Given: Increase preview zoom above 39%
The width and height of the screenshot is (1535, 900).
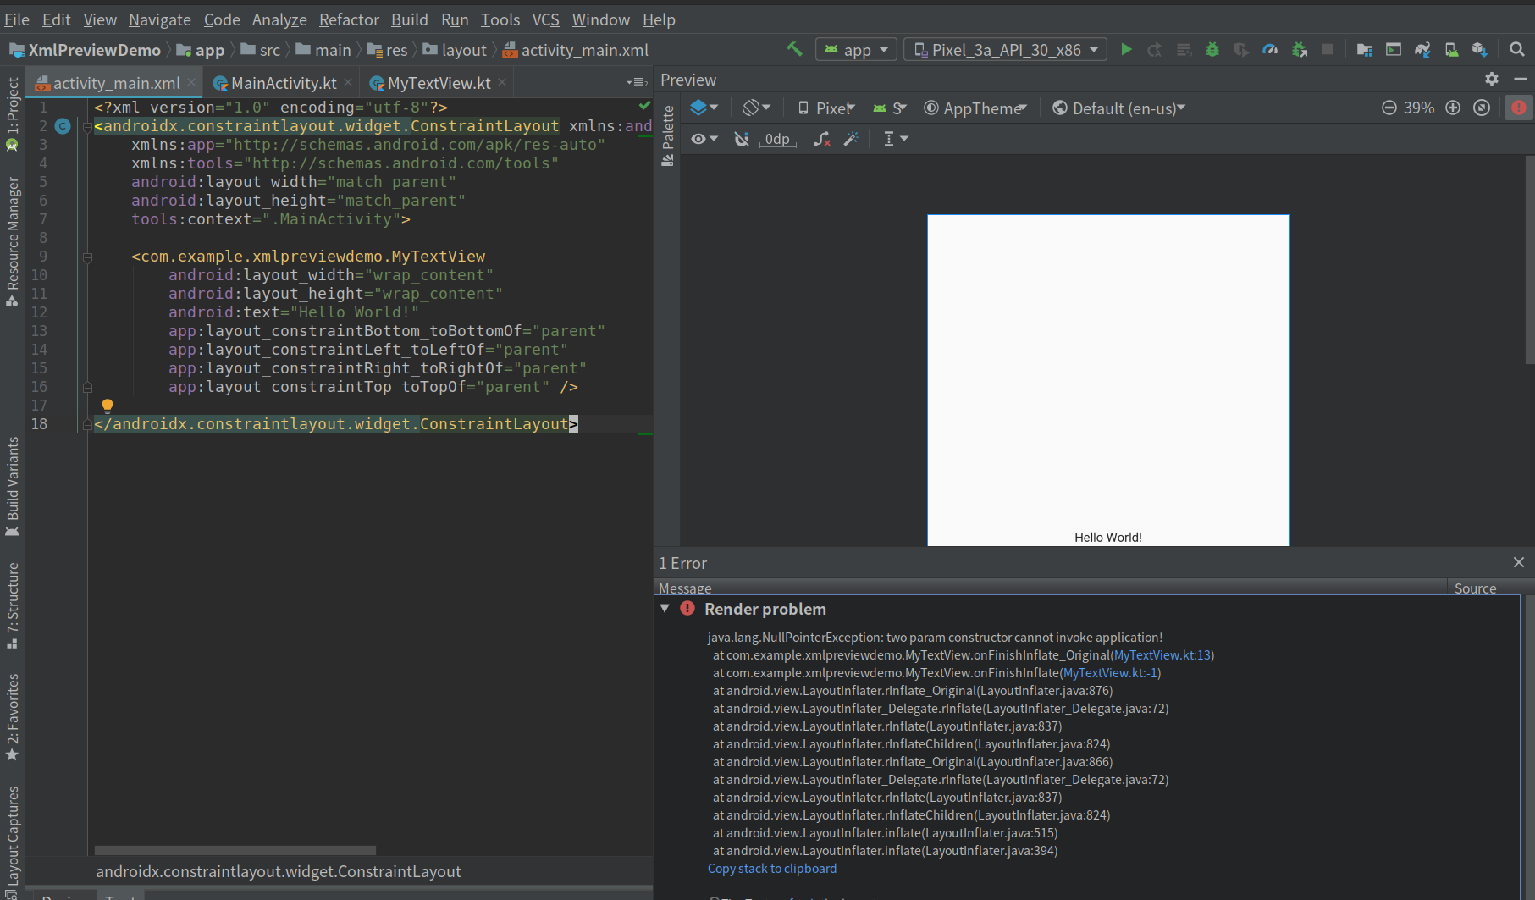Looking at the screenshot, I should point(1454,108).
